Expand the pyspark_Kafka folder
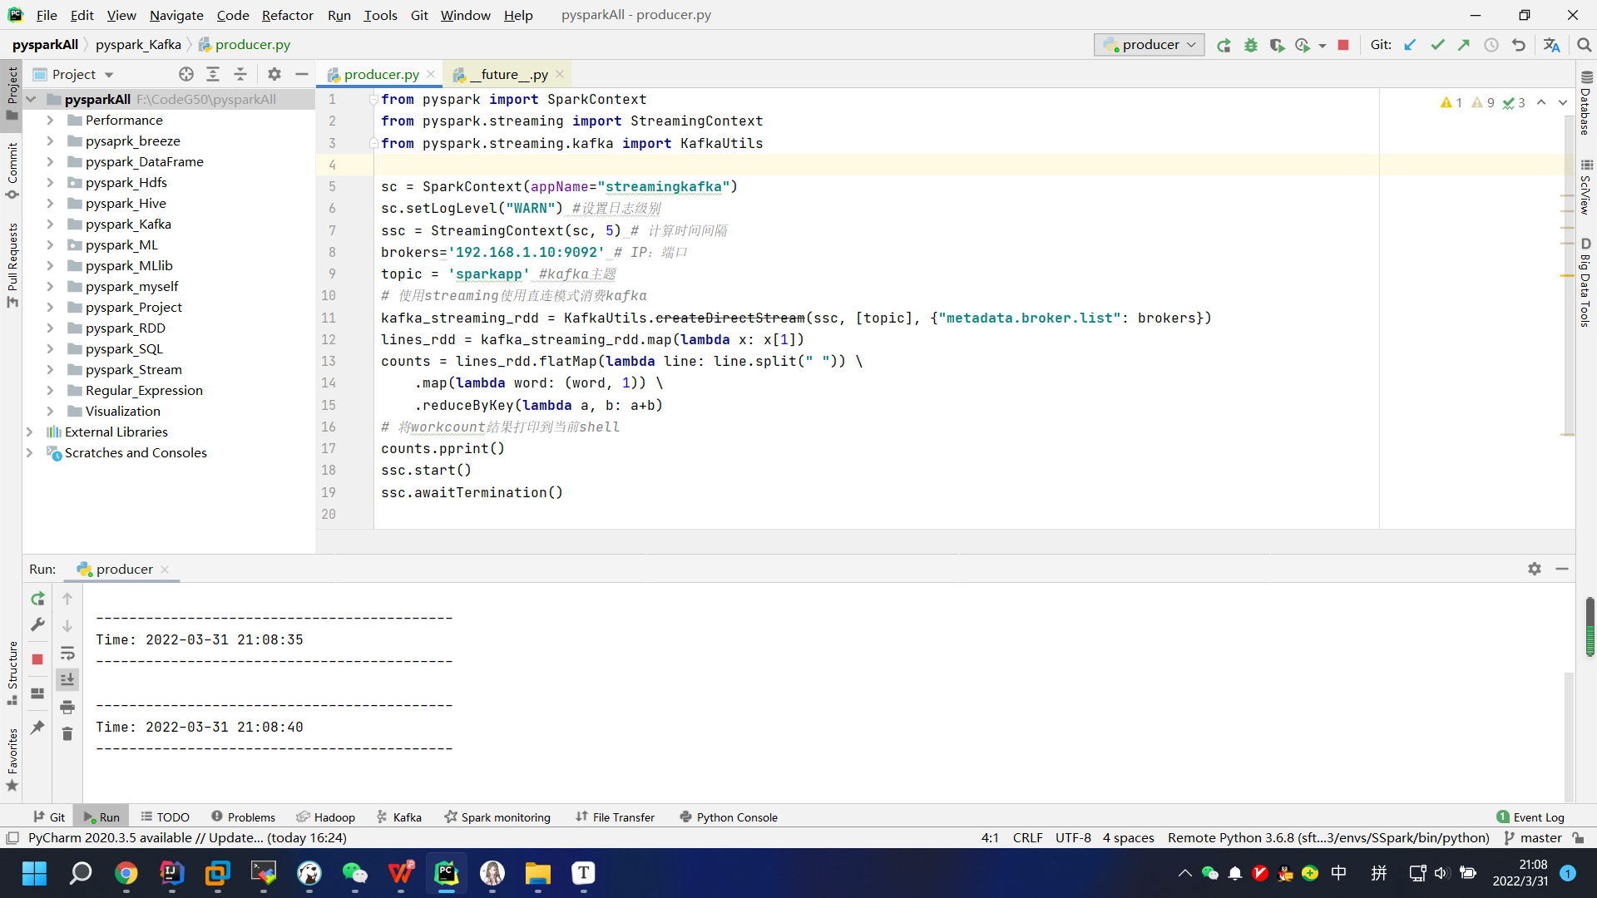The image size is (1597, 898). pyautogui.click(x=50, y=224)
